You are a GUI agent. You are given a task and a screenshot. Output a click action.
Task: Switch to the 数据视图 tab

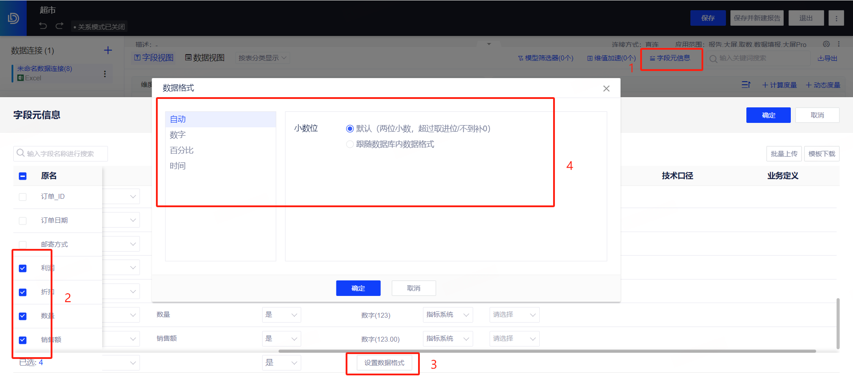(x=205, y=58)
